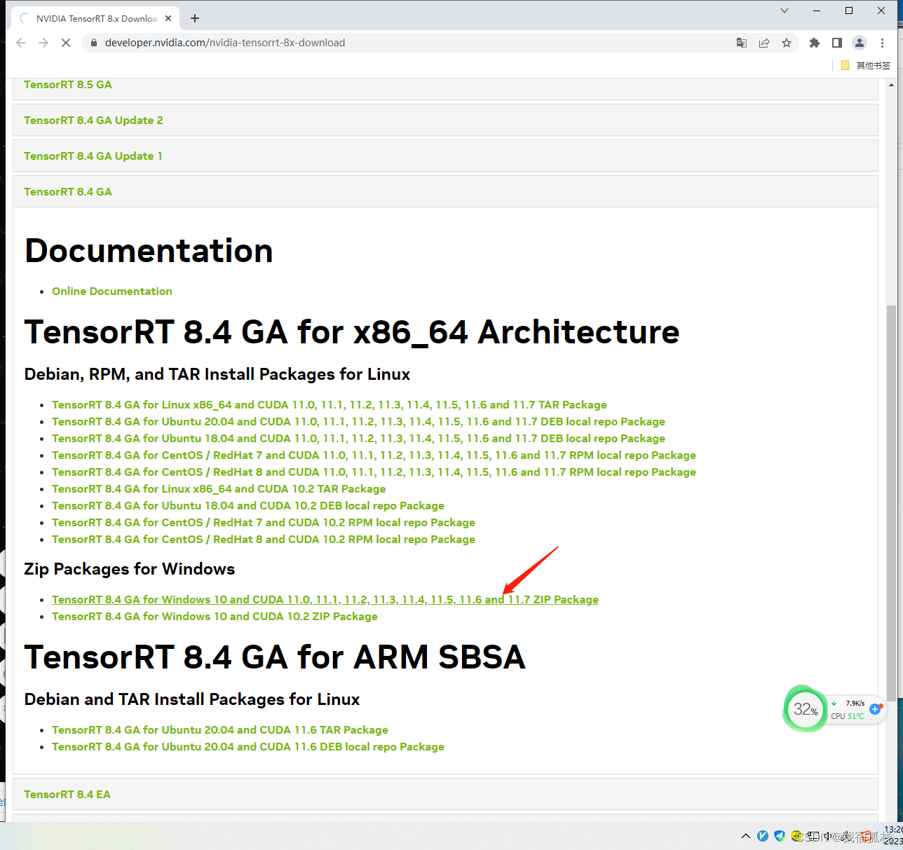Viewport: 903px width, 850px height.
Task: Click the 32% memory usage floating ball
Action: coord(805,709)
